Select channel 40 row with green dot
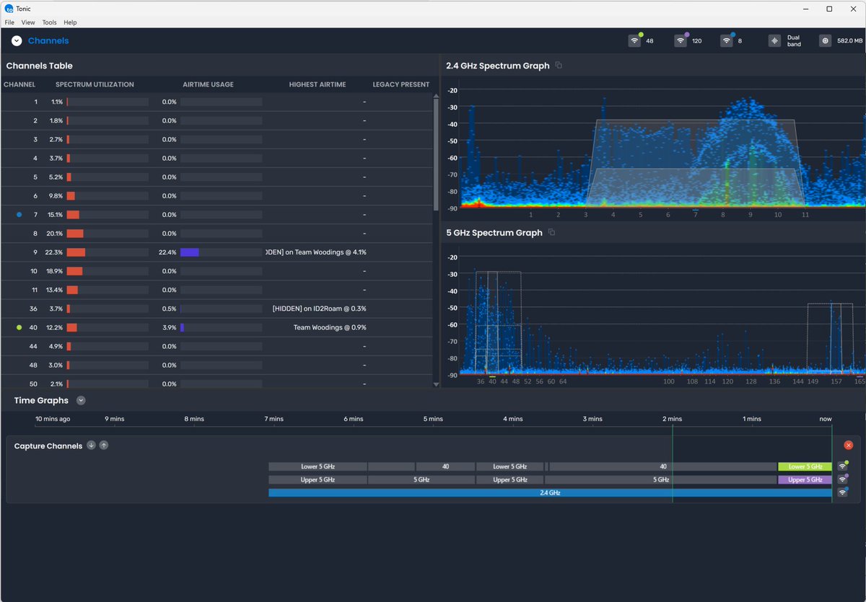The height and width of the screenshot is (602, 866). coord(216,327)
